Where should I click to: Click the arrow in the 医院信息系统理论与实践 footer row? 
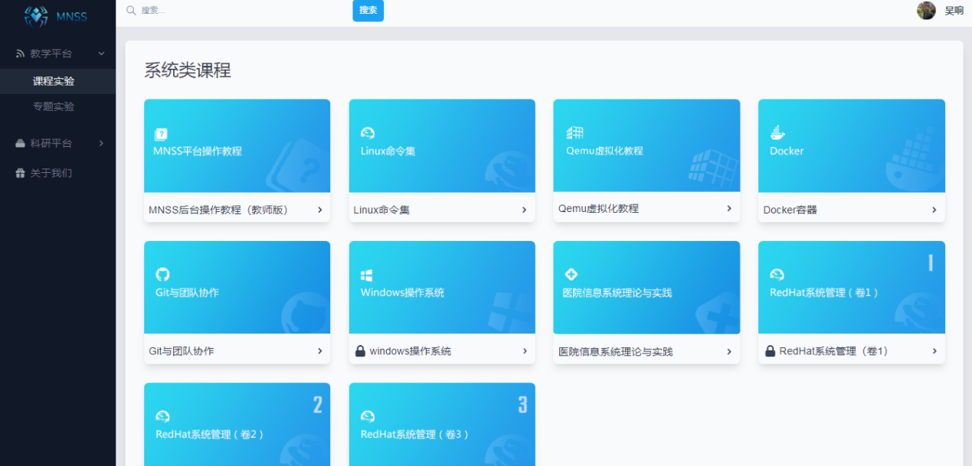click(x=729, y=352)
